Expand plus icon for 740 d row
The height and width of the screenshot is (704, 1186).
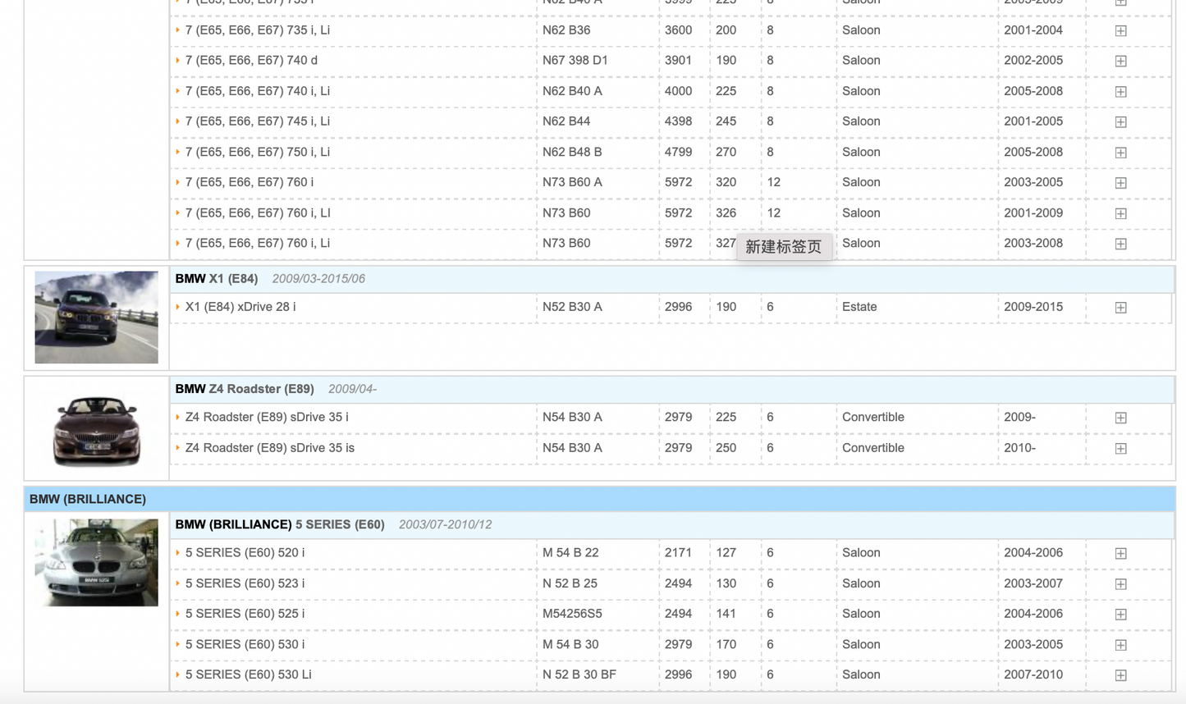tap(1120, 61)
